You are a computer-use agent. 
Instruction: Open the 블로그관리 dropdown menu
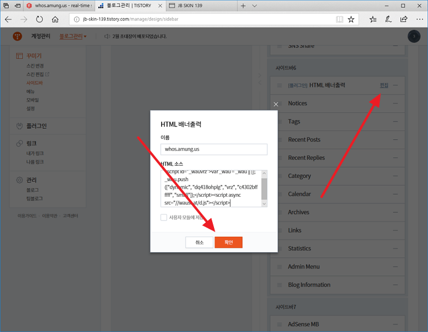point(73,36)
